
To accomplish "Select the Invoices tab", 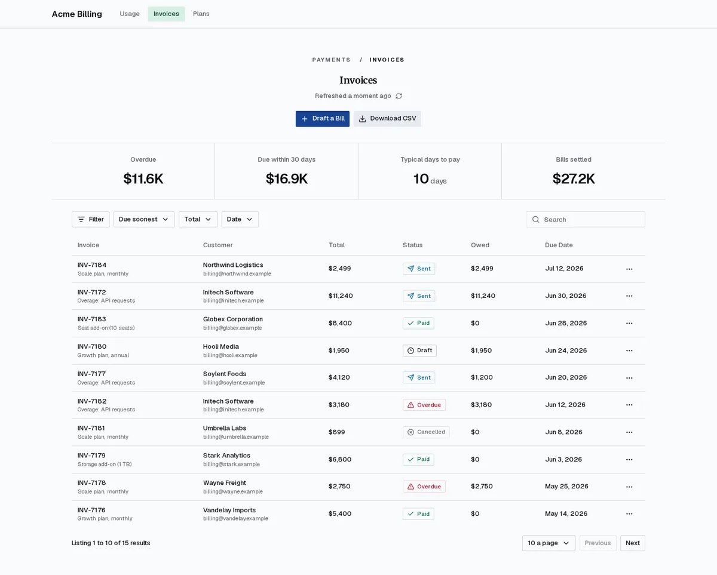I will point(166,14).
